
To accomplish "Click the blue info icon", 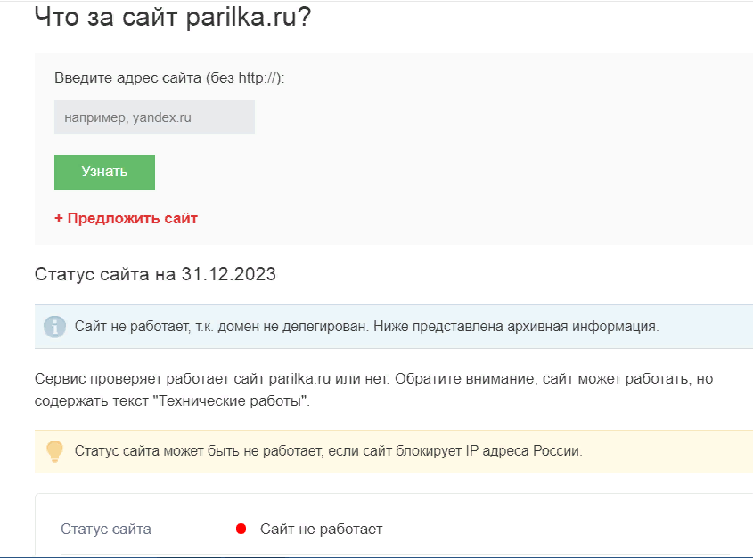I will click(x=54, y=327).
